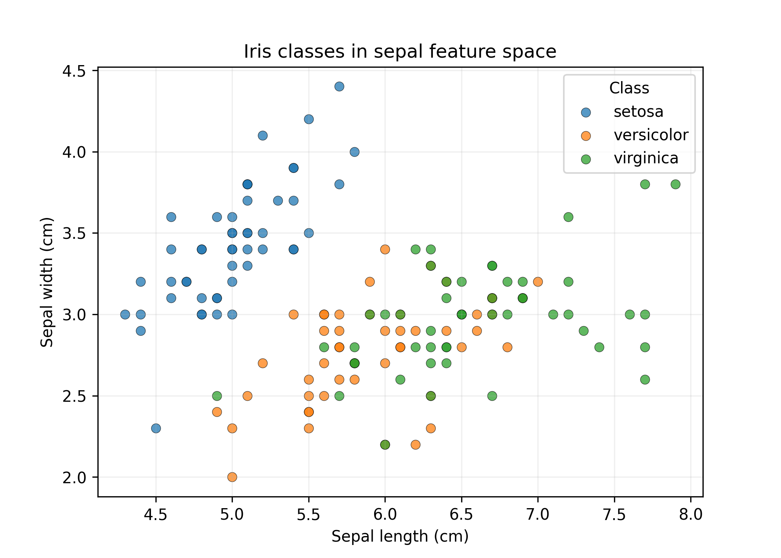This screenshot has height=558, width=781.
Task: Click the "Sepal width (cm)" y-axis label
Action: coord(47,282)
